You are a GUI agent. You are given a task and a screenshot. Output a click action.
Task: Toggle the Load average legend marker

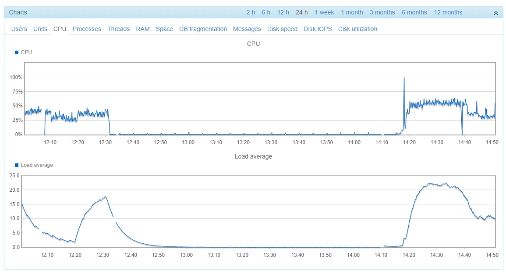tap(17, 165)
